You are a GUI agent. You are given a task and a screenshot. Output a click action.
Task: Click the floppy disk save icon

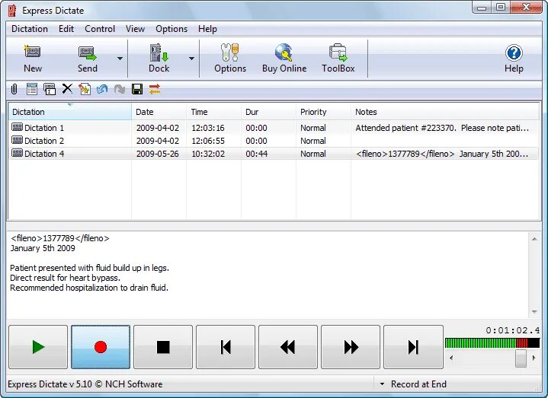point(137,89)
